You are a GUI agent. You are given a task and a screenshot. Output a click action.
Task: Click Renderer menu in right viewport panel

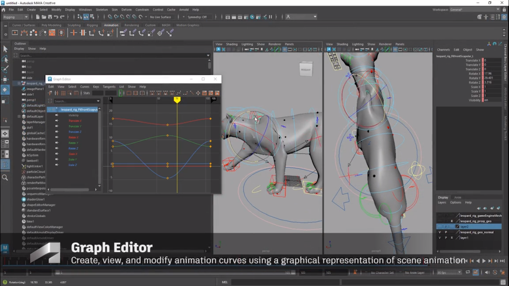(385, 44)
